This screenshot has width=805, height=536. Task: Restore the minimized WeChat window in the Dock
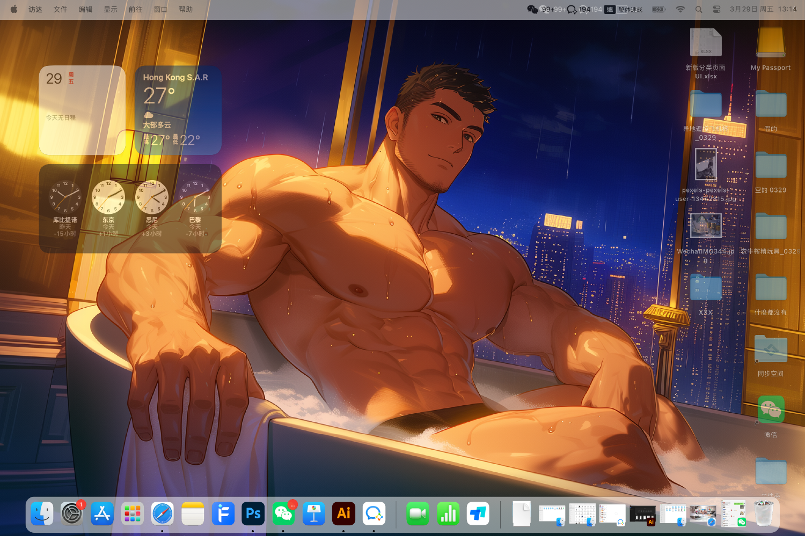point(733,513)
